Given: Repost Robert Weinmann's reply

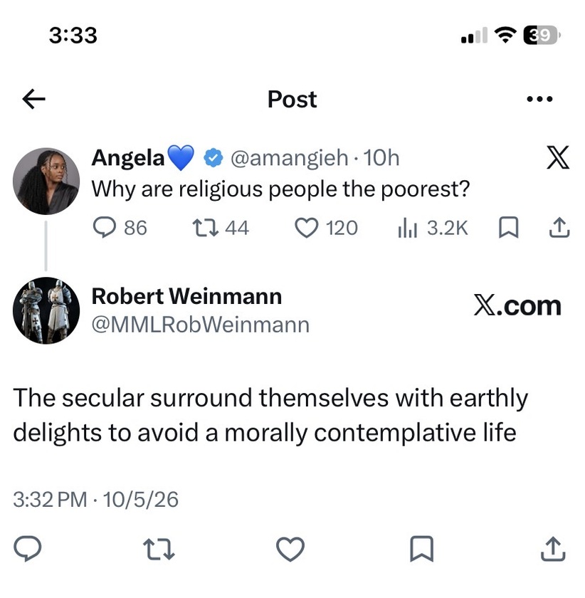Looking at the screenshot, I should (x=159, y=549).
